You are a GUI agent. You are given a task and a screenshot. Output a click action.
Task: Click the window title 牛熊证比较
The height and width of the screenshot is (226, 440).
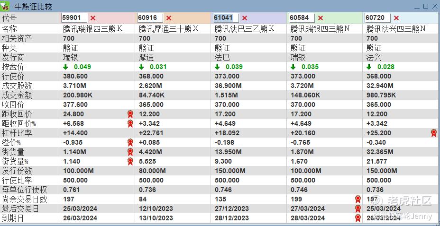click(x=33, y=7)
